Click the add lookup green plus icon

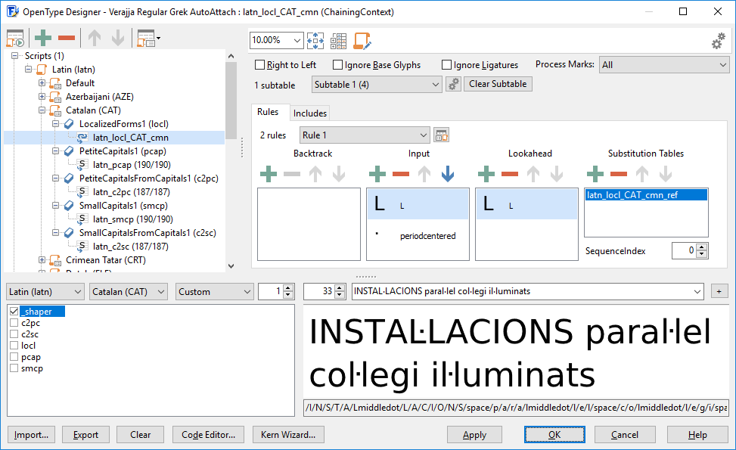[42, 38]
